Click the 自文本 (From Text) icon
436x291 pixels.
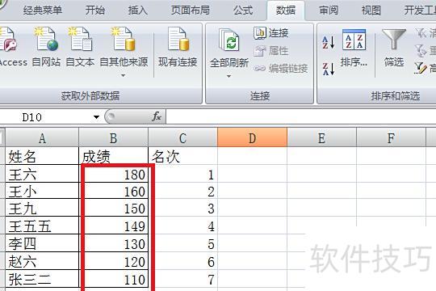tap(80, 40)
